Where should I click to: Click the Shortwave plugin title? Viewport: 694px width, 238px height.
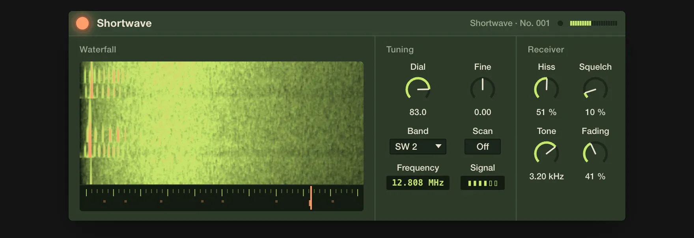(124, 23)
